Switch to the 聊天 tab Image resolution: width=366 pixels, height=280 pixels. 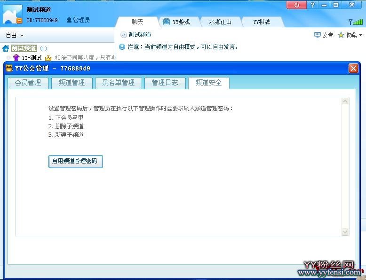point(137,22)
